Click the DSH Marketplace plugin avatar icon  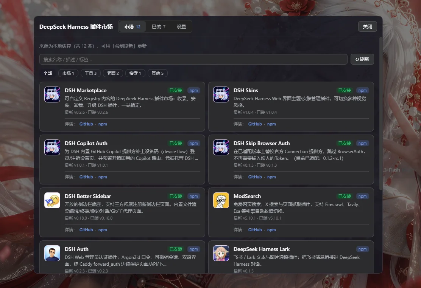(52, 94)
